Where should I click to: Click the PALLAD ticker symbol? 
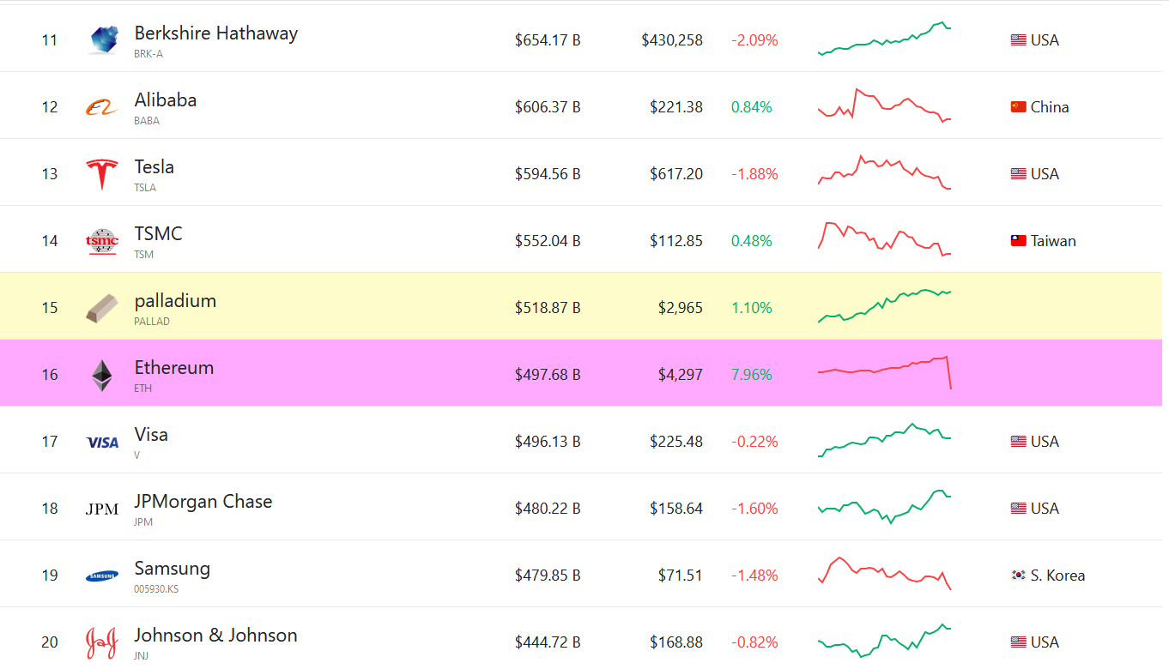pyautogui.click(x=152, y=322)
